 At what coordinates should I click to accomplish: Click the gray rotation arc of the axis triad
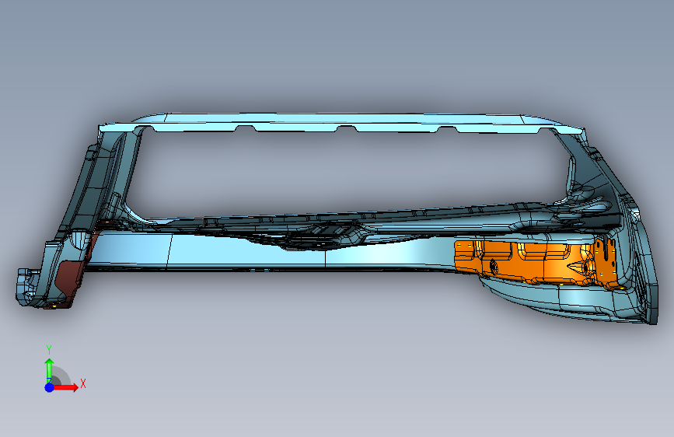[x=61, y=376]
